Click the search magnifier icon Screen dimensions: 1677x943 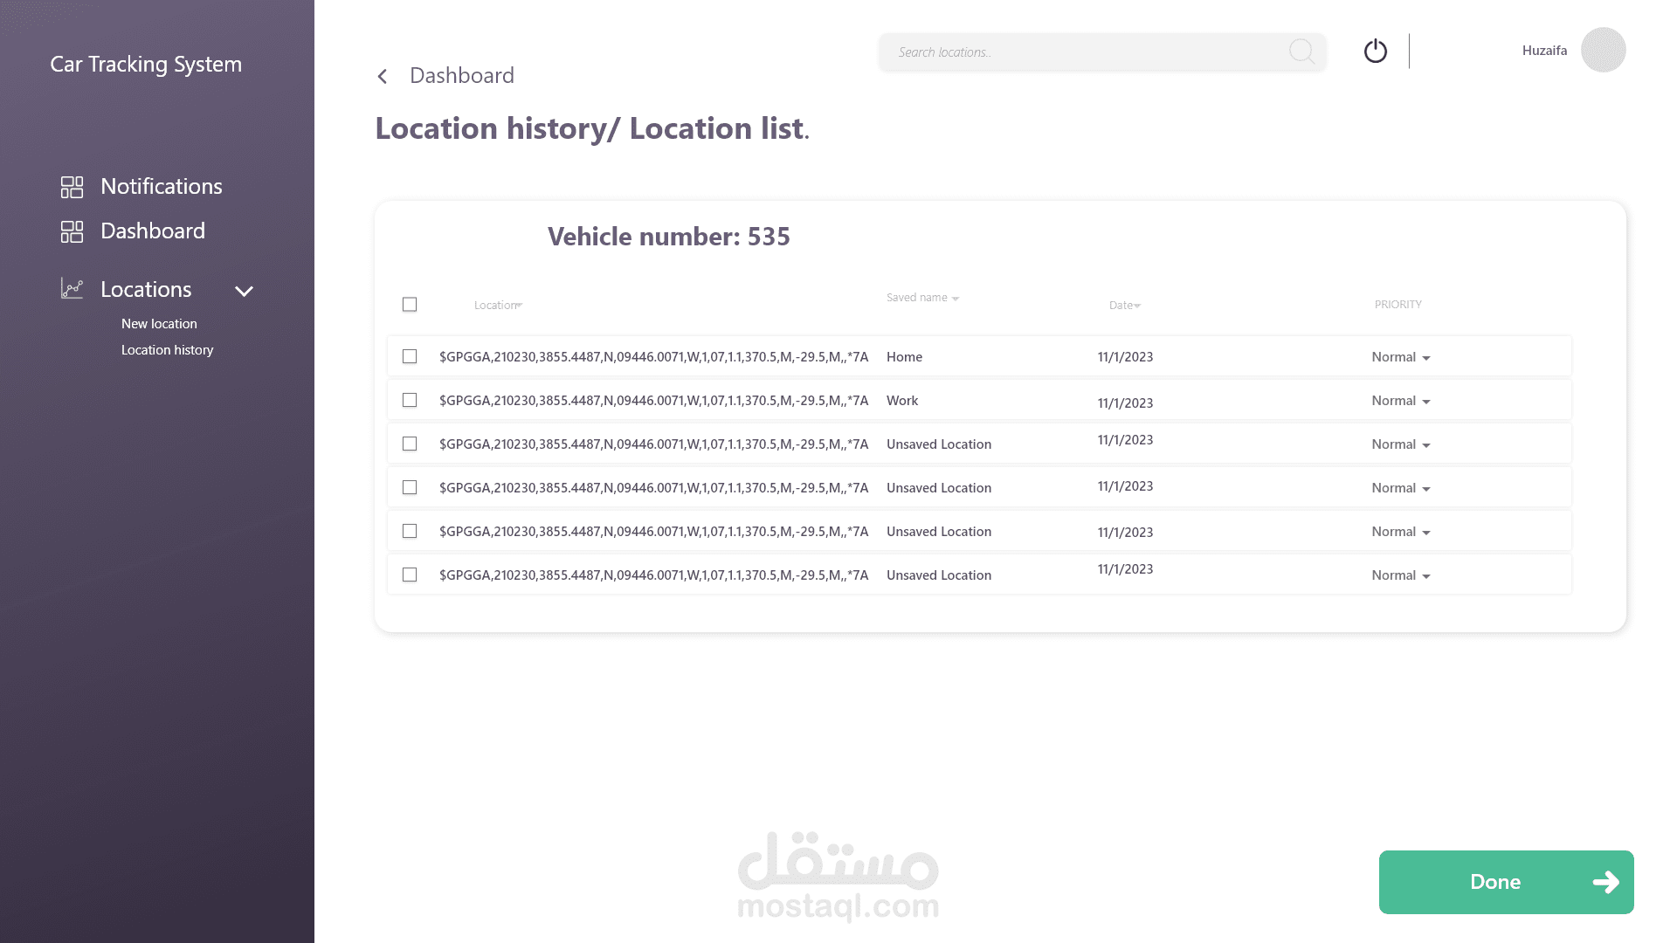(x=1301, y=52)
